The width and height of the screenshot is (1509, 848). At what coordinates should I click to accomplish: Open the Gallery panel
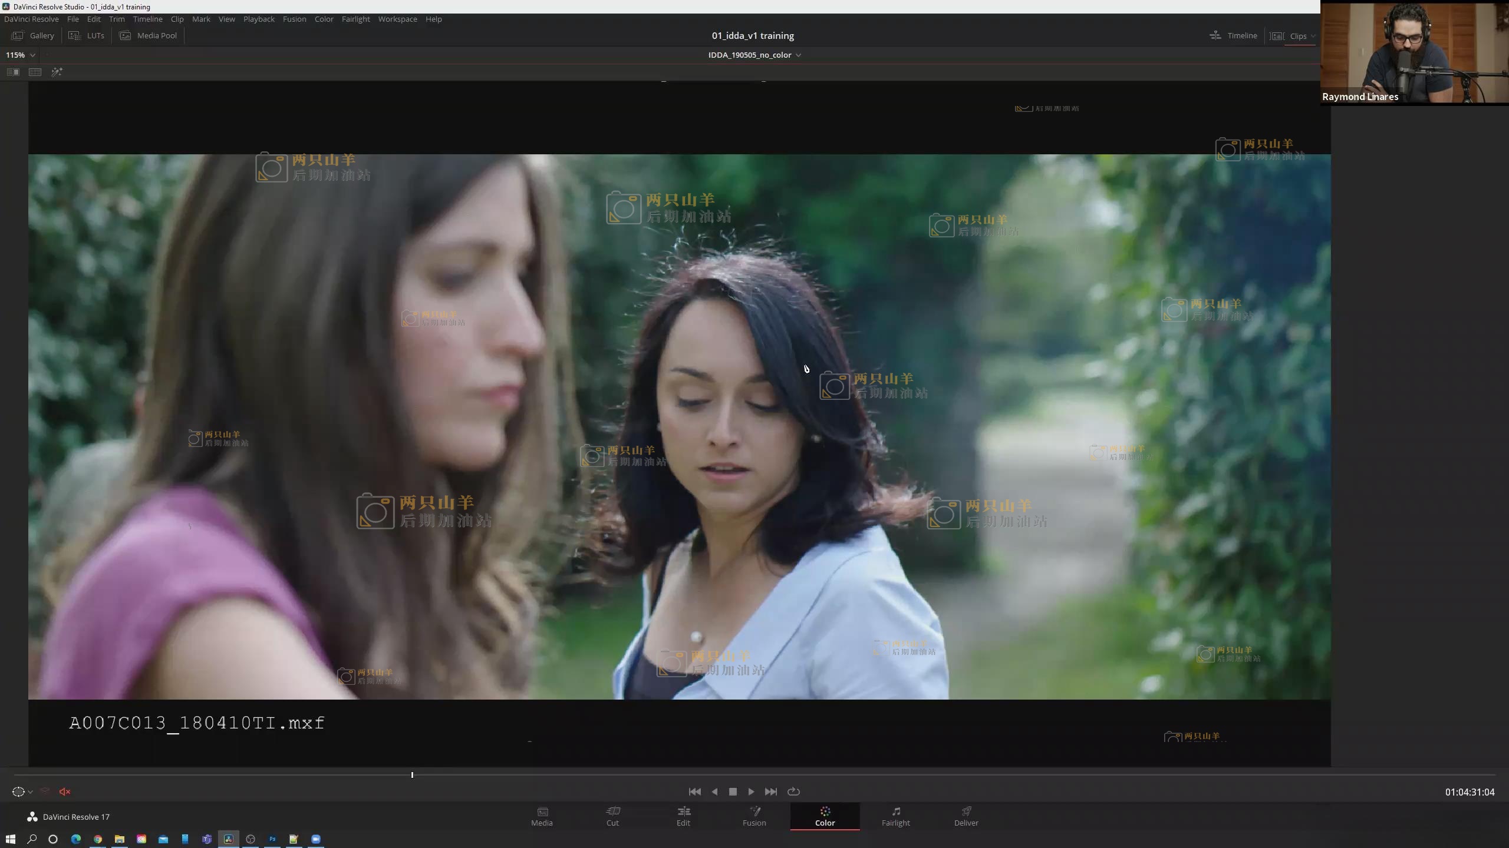click(x=34, y=35)
